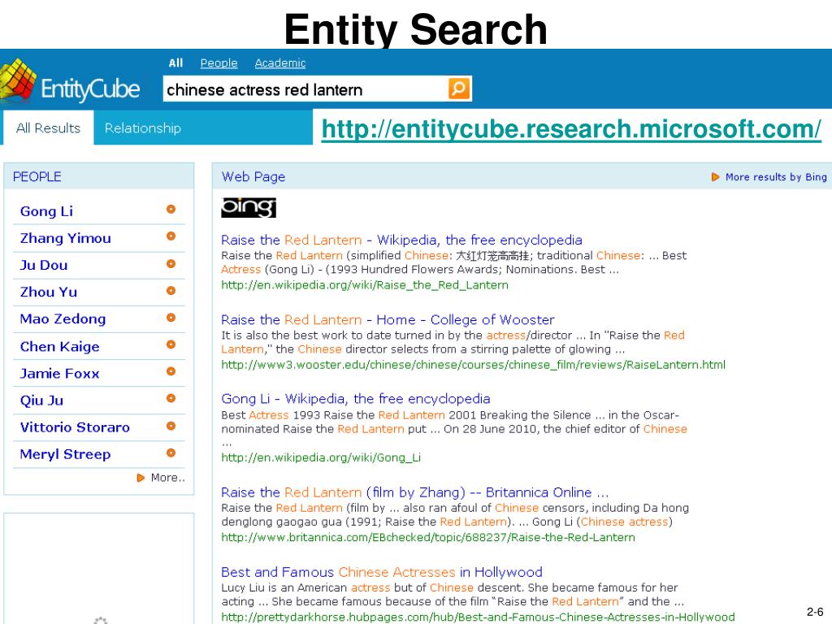The height and width of the screenshot is (624, 832).
Task: Open Vittorio Storaro in People list
Action: click(x=75, y=427)
